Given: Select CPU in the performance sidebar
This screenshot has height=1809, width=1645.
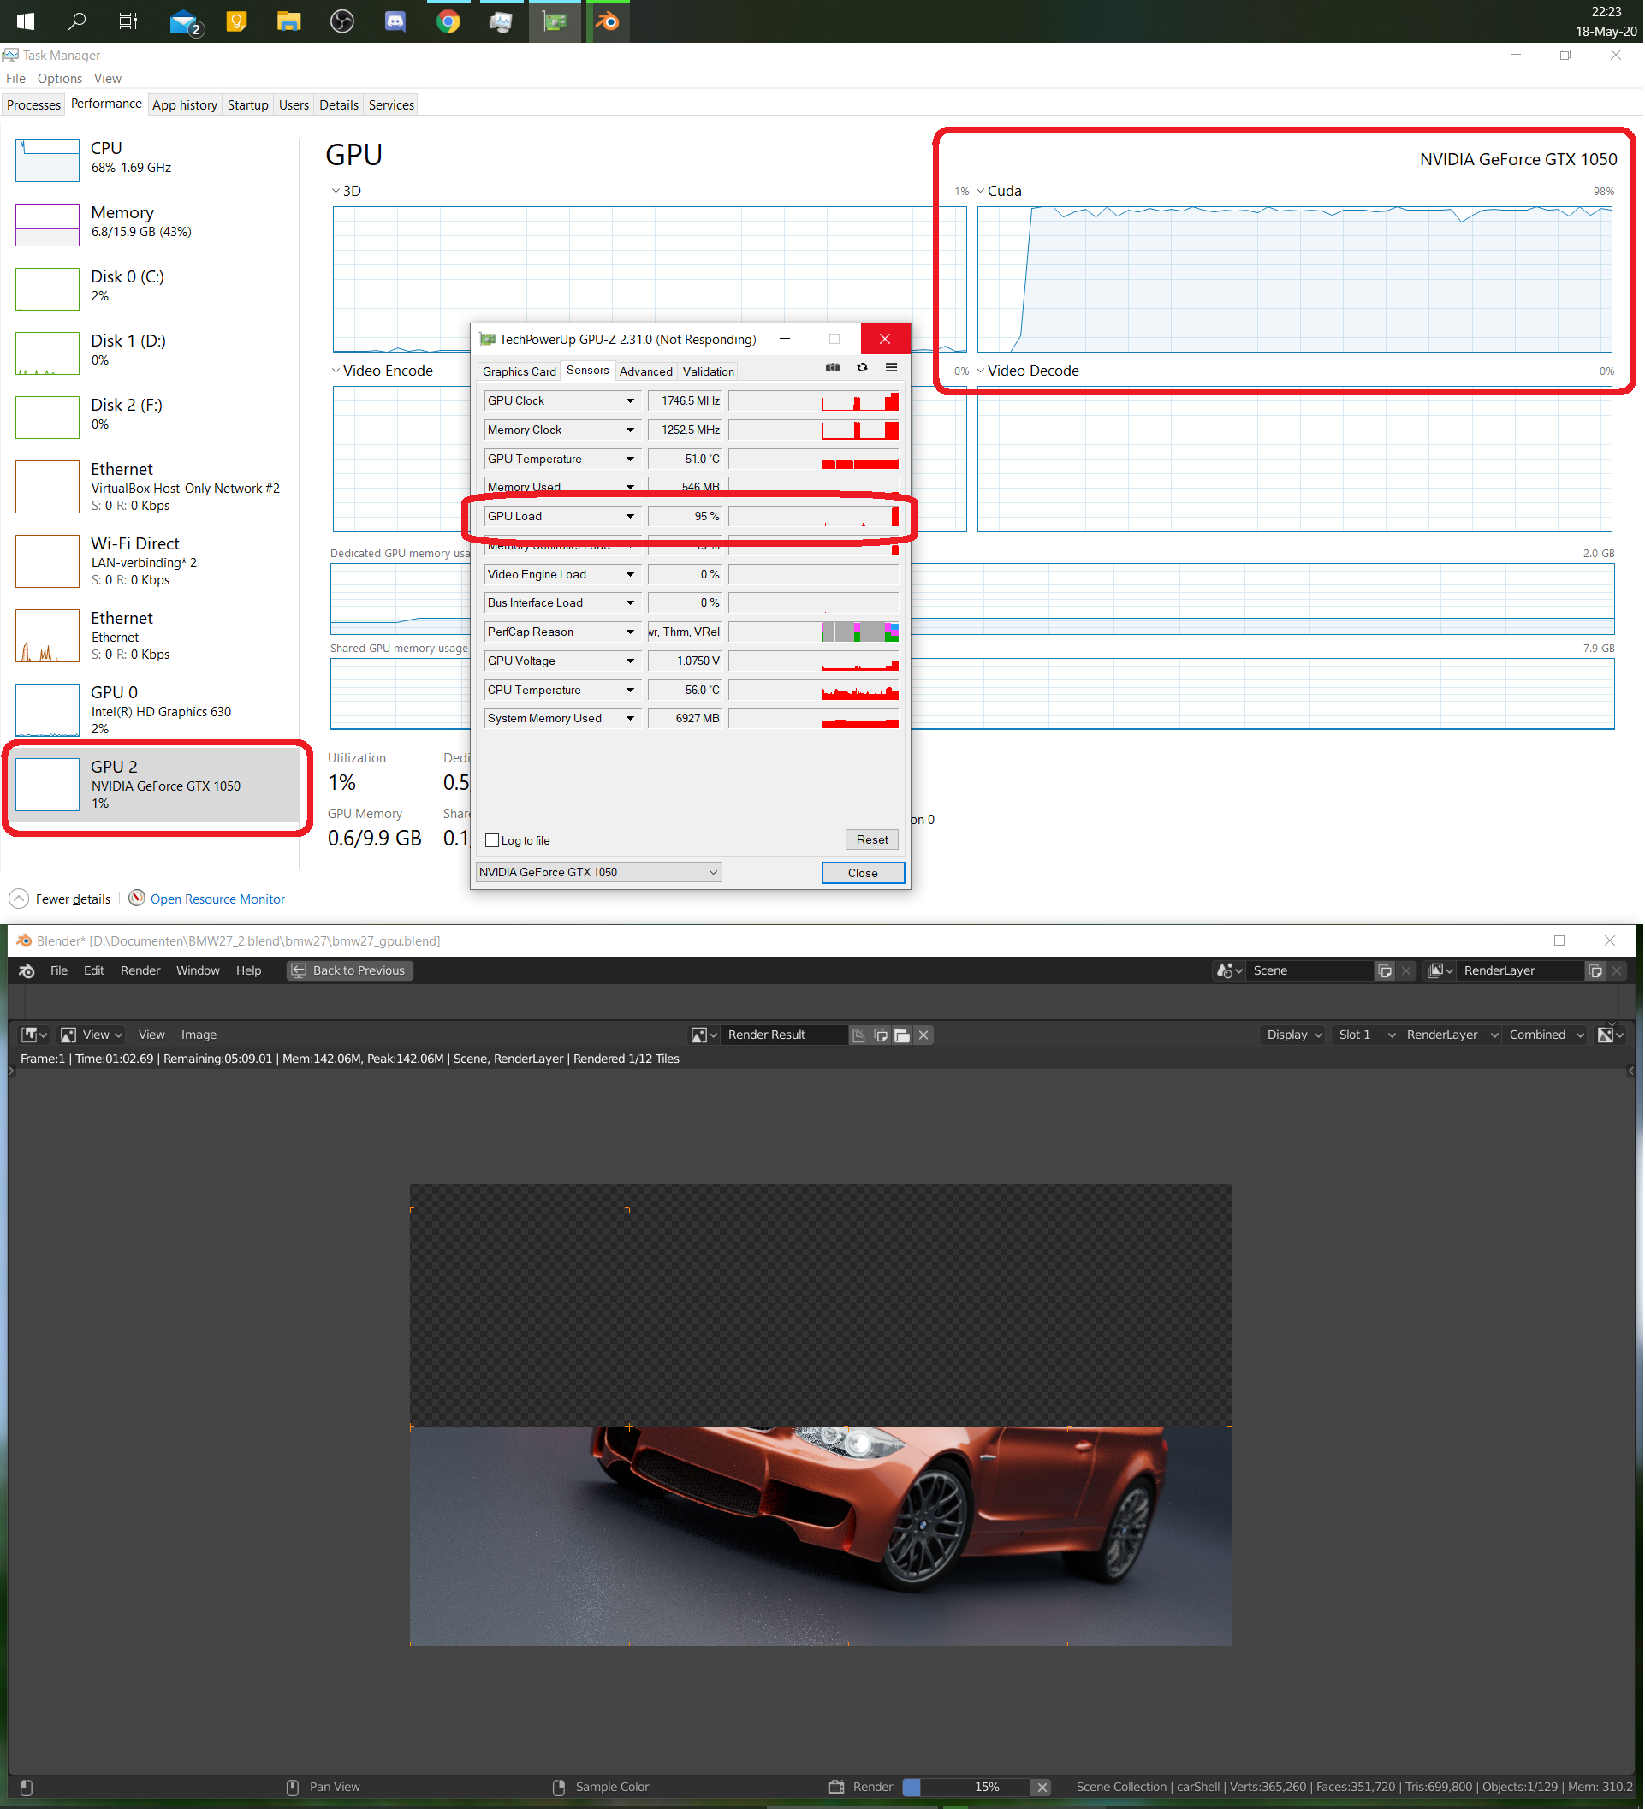Looking at the screenshot, I should [x=152, y=160].
